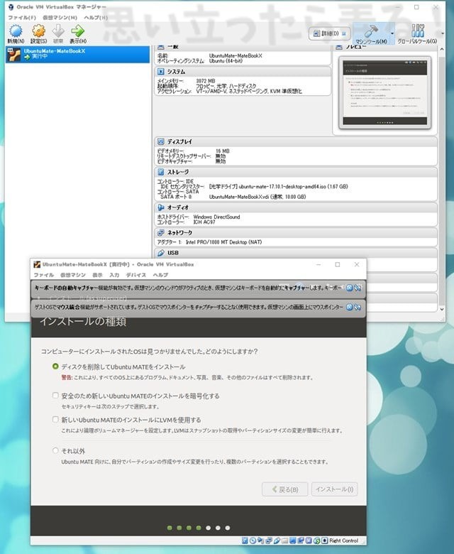Click the インストール(I) button
The height and width of the screenshot is (554, 454).
tap(334, 489)
